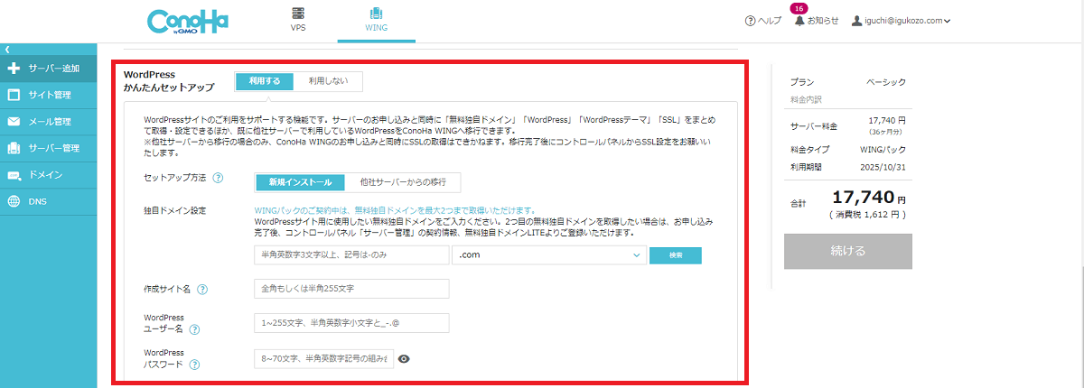Image resolution: width=1084 pixels, height=388 pixels.
Task: Click the server icon beside サーバー管理
Action: tap(14, 148)
